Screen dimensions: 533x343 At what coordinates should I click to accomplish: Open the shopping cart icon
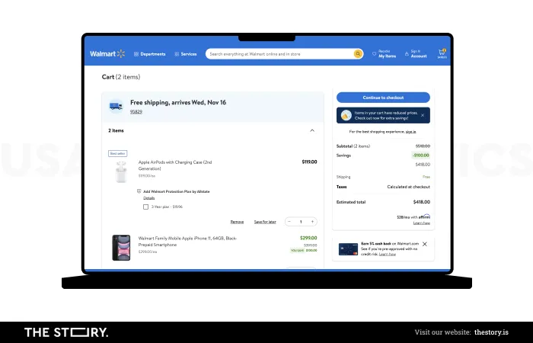[442, 53]
